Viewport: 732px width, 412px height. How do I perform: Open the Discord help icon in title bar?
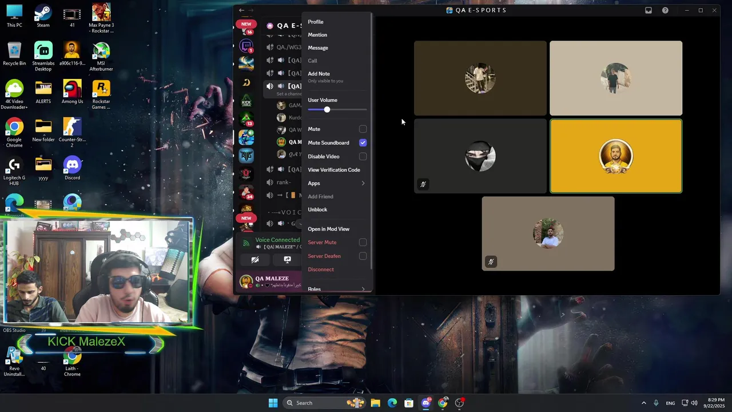click(x=665, y=10)
